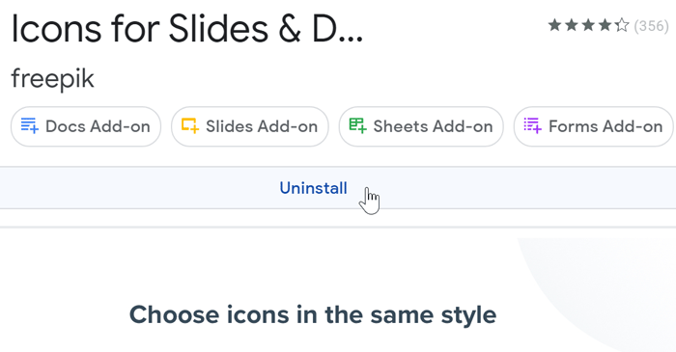
Task: Select the Docs Add-on chip label
Action: (x=98, y=126)
